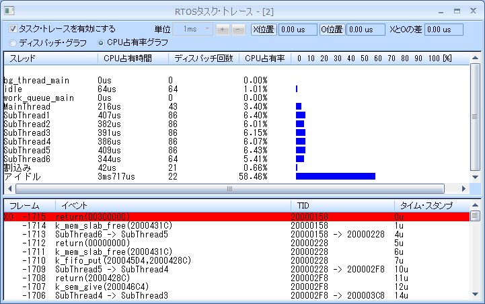The width and height of the screenshot is (485, 304).
Task: Select the ディスパッチ・グラフ radio button
Action: [x=13, y=42]
